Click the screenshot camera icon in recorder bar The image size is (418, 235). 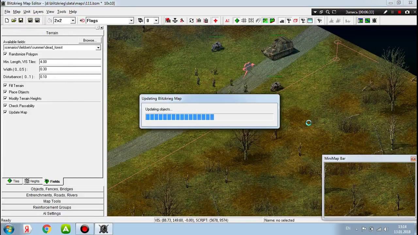[x=407, y=12]
